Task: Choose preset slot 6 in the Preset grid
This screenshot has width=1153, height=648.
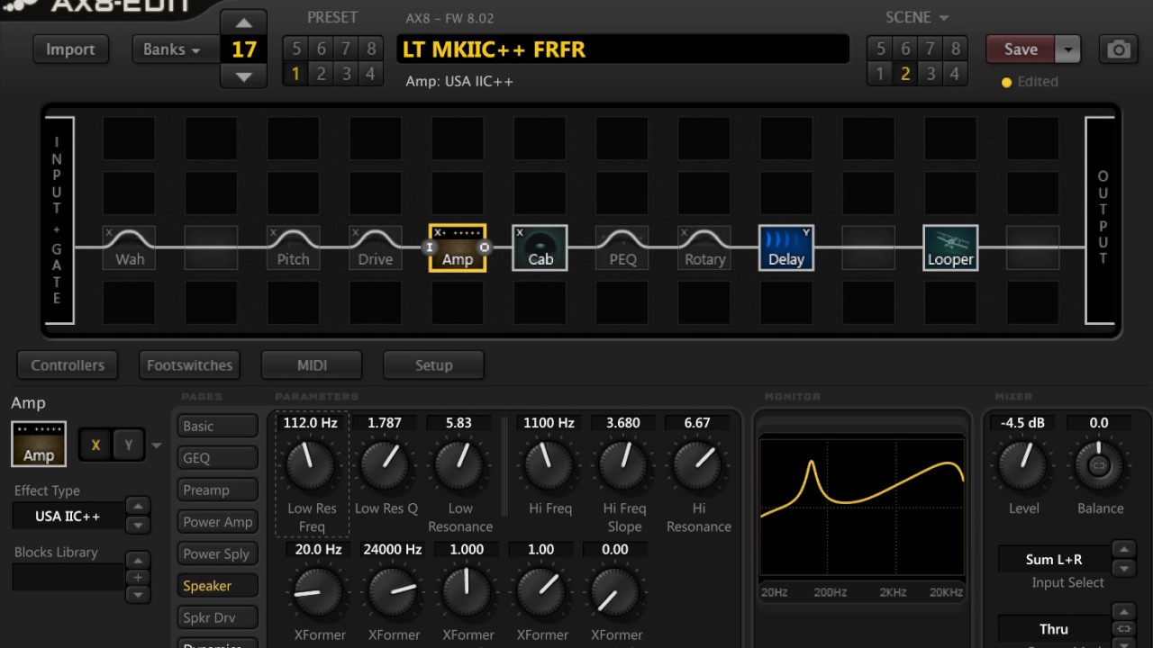Action: pyautogui.click(x=321, y=49)
